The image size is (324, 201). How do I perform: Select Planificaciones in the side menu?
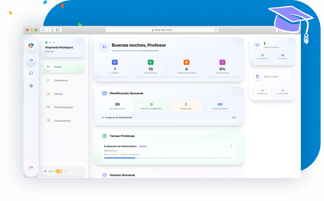pyautogui.click(x=63, y=107)
